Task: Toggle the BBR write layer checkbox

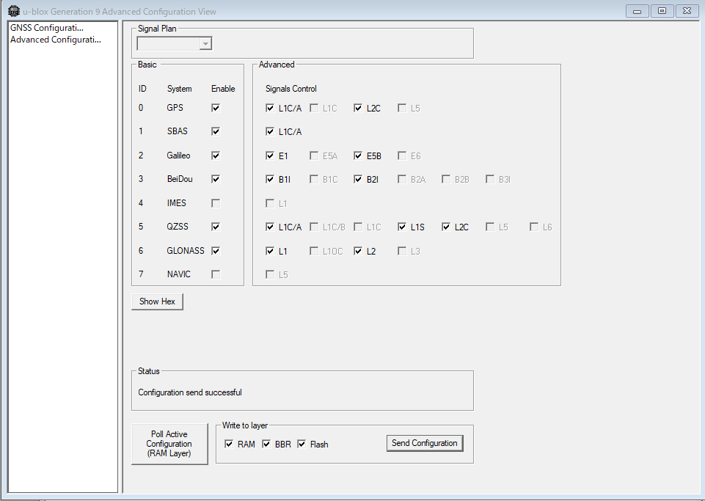Action: point(267,444)
